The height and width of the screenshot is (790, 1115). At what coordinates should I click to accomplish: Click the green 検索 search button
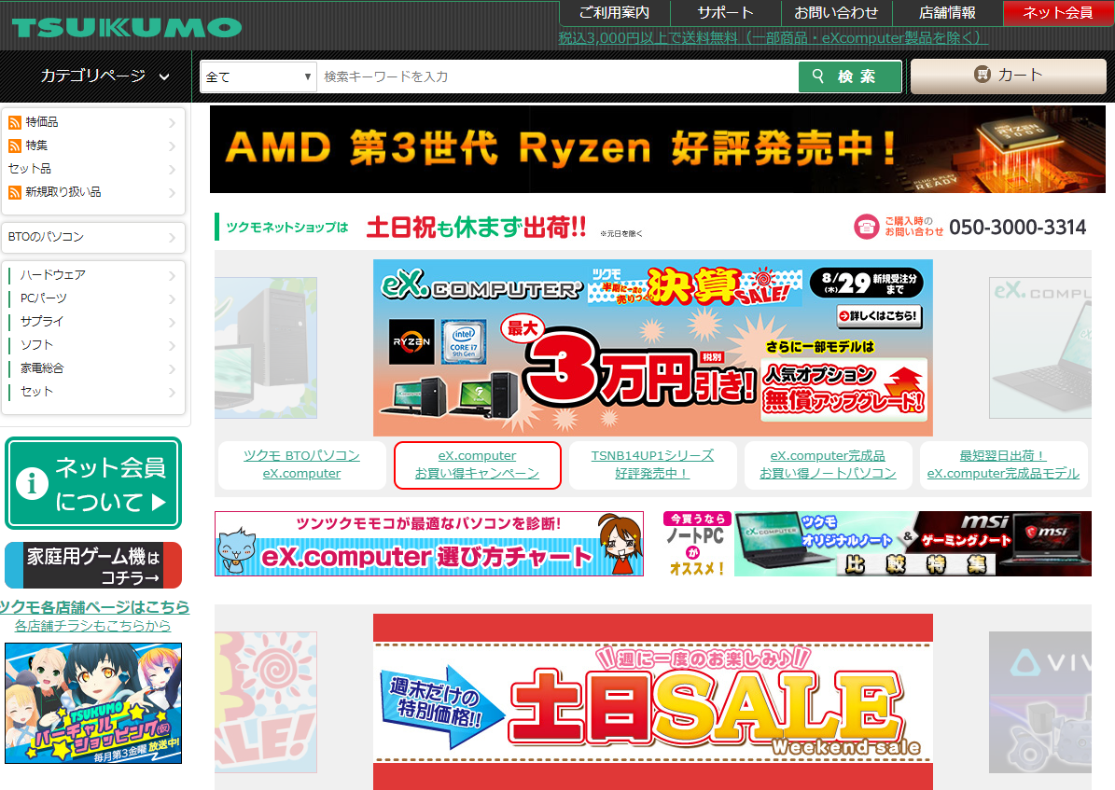(850, 76)
